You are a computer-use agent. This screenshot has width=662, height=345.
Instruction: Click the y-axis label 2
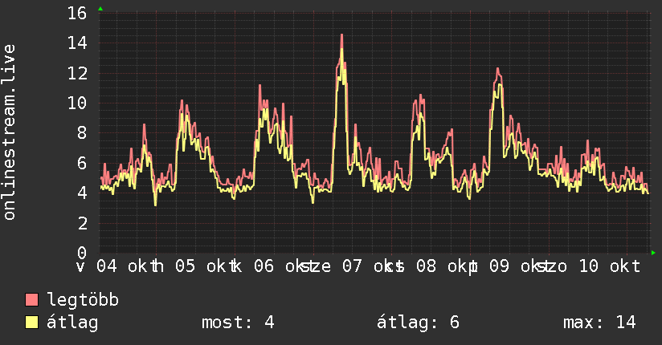82,223
